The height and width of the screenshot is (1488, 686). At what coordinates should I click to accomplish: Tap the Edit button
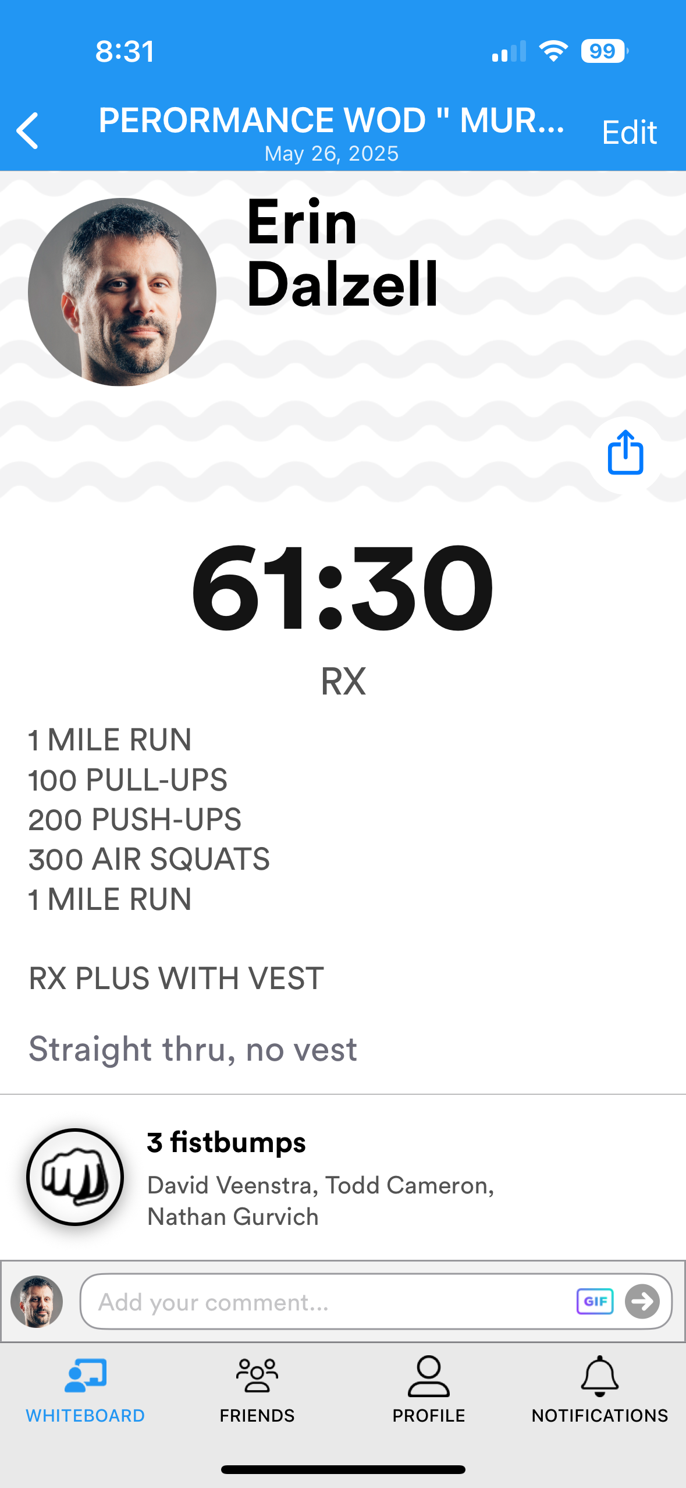(x=629, y=133)
